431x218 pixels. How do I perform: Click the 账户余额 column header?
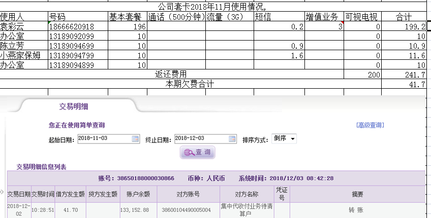(137, 194)
